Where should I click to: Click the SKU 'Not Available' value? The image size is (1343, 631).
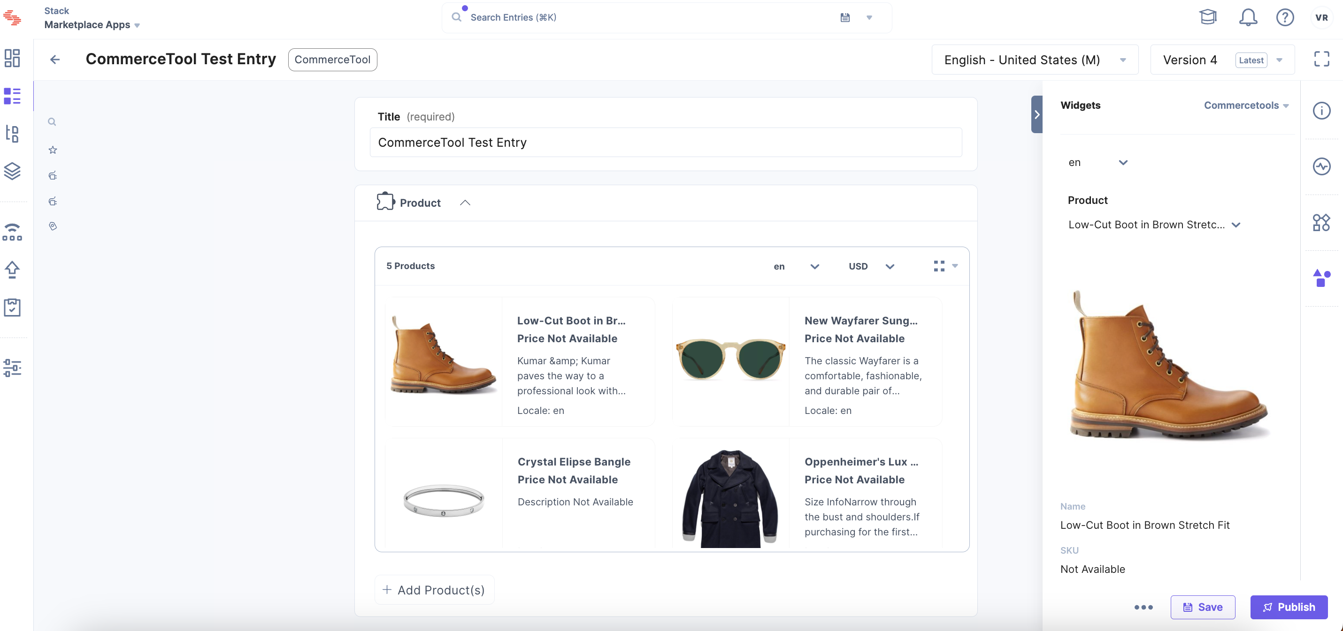point(1093,569)
